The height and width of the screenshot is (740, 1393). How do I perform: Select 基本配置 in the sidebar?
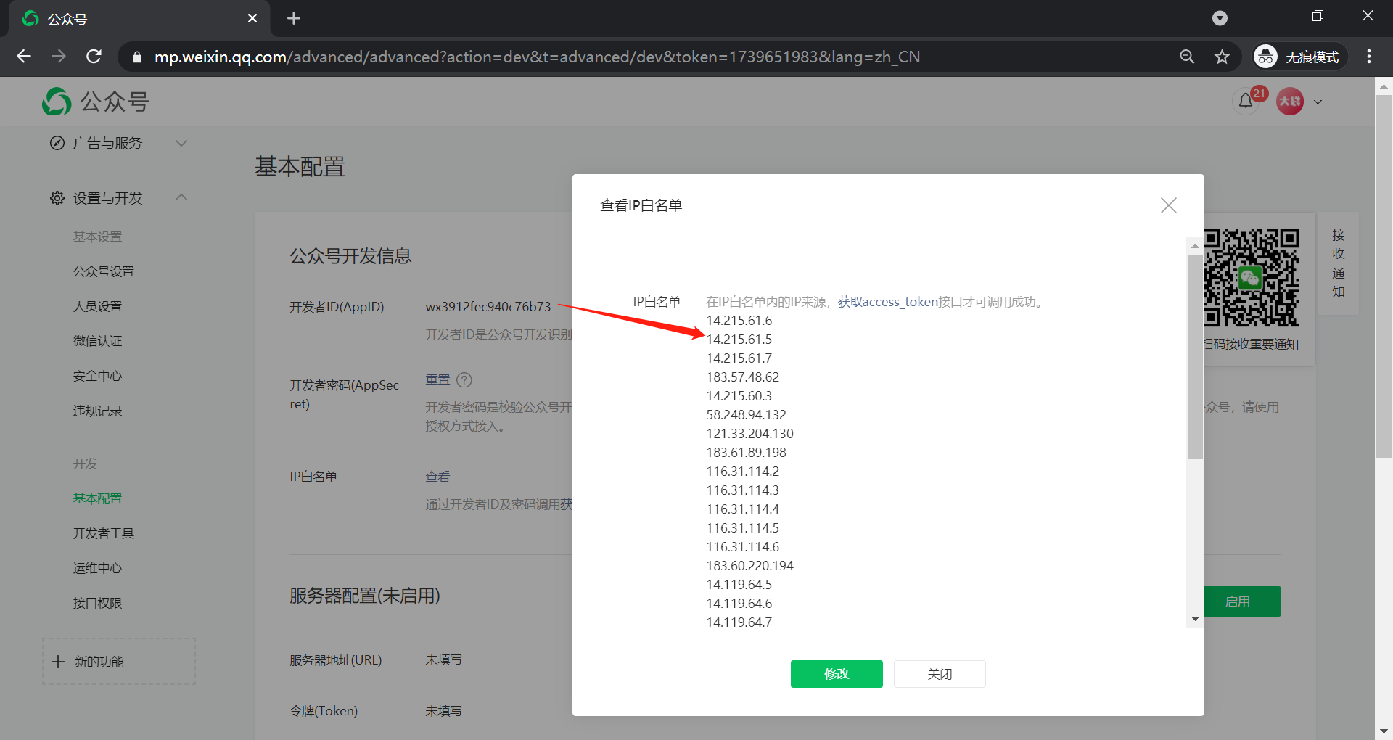(97, 498)
